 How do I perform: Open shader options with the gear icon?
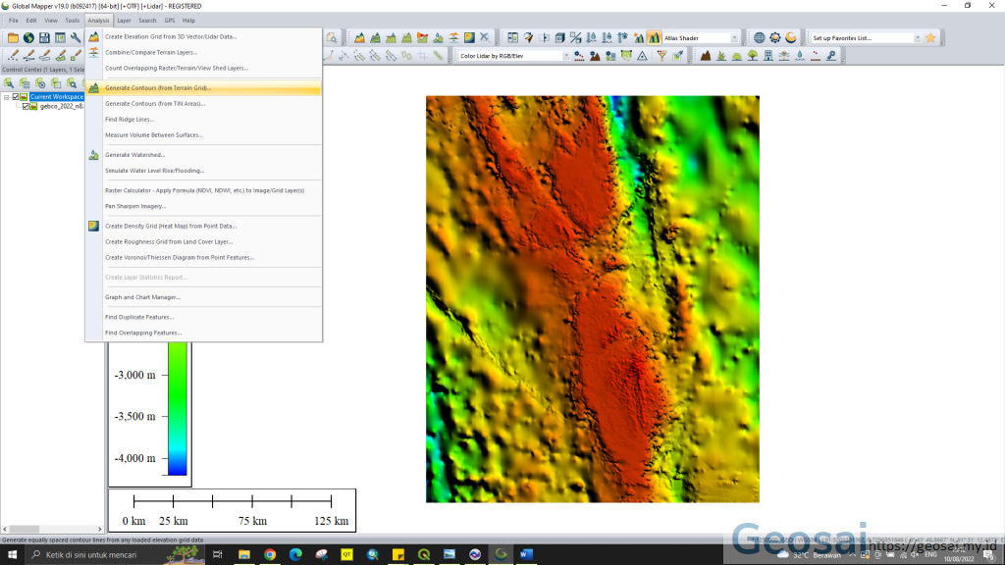pos(775,37)
